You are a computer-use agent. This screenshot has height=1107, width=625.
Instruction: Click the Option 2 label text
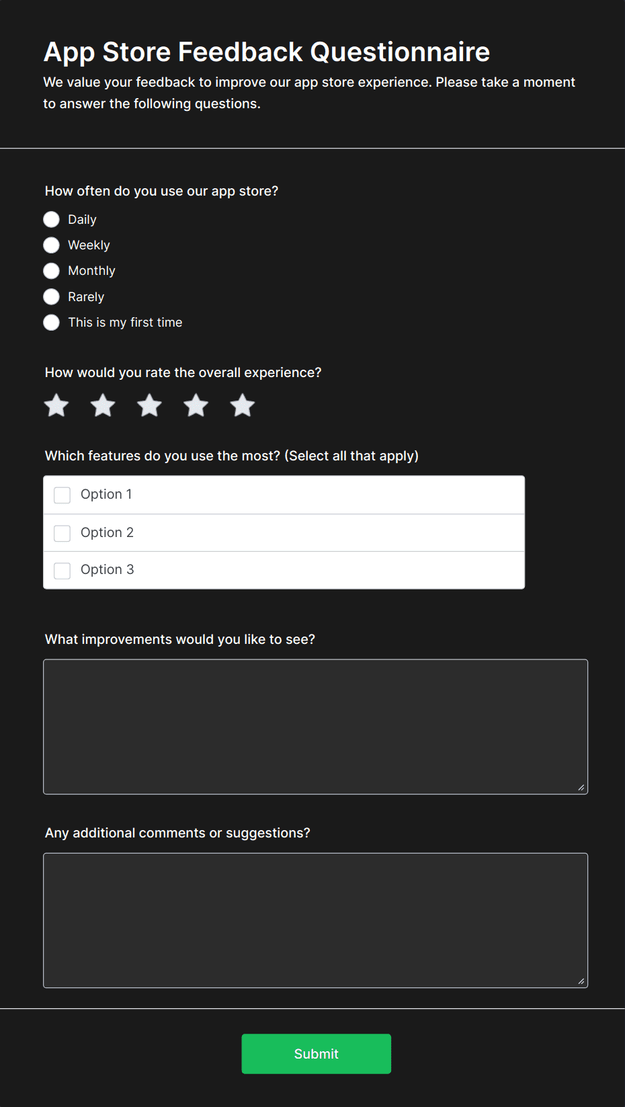click(107, 532)
